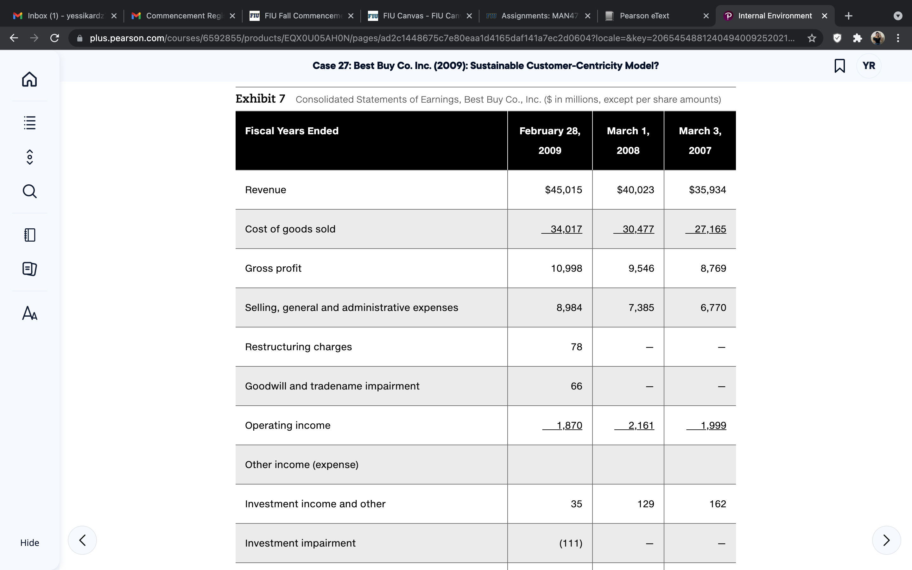Star this page in the address bar
This screenshot has height=570, width=912.
coord(812,38)
